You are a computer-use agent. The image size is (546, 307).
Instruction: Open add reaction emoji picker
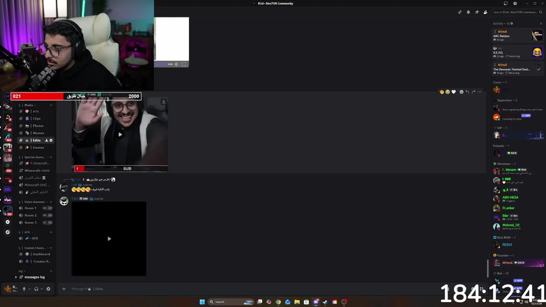(x=461, y=92)
